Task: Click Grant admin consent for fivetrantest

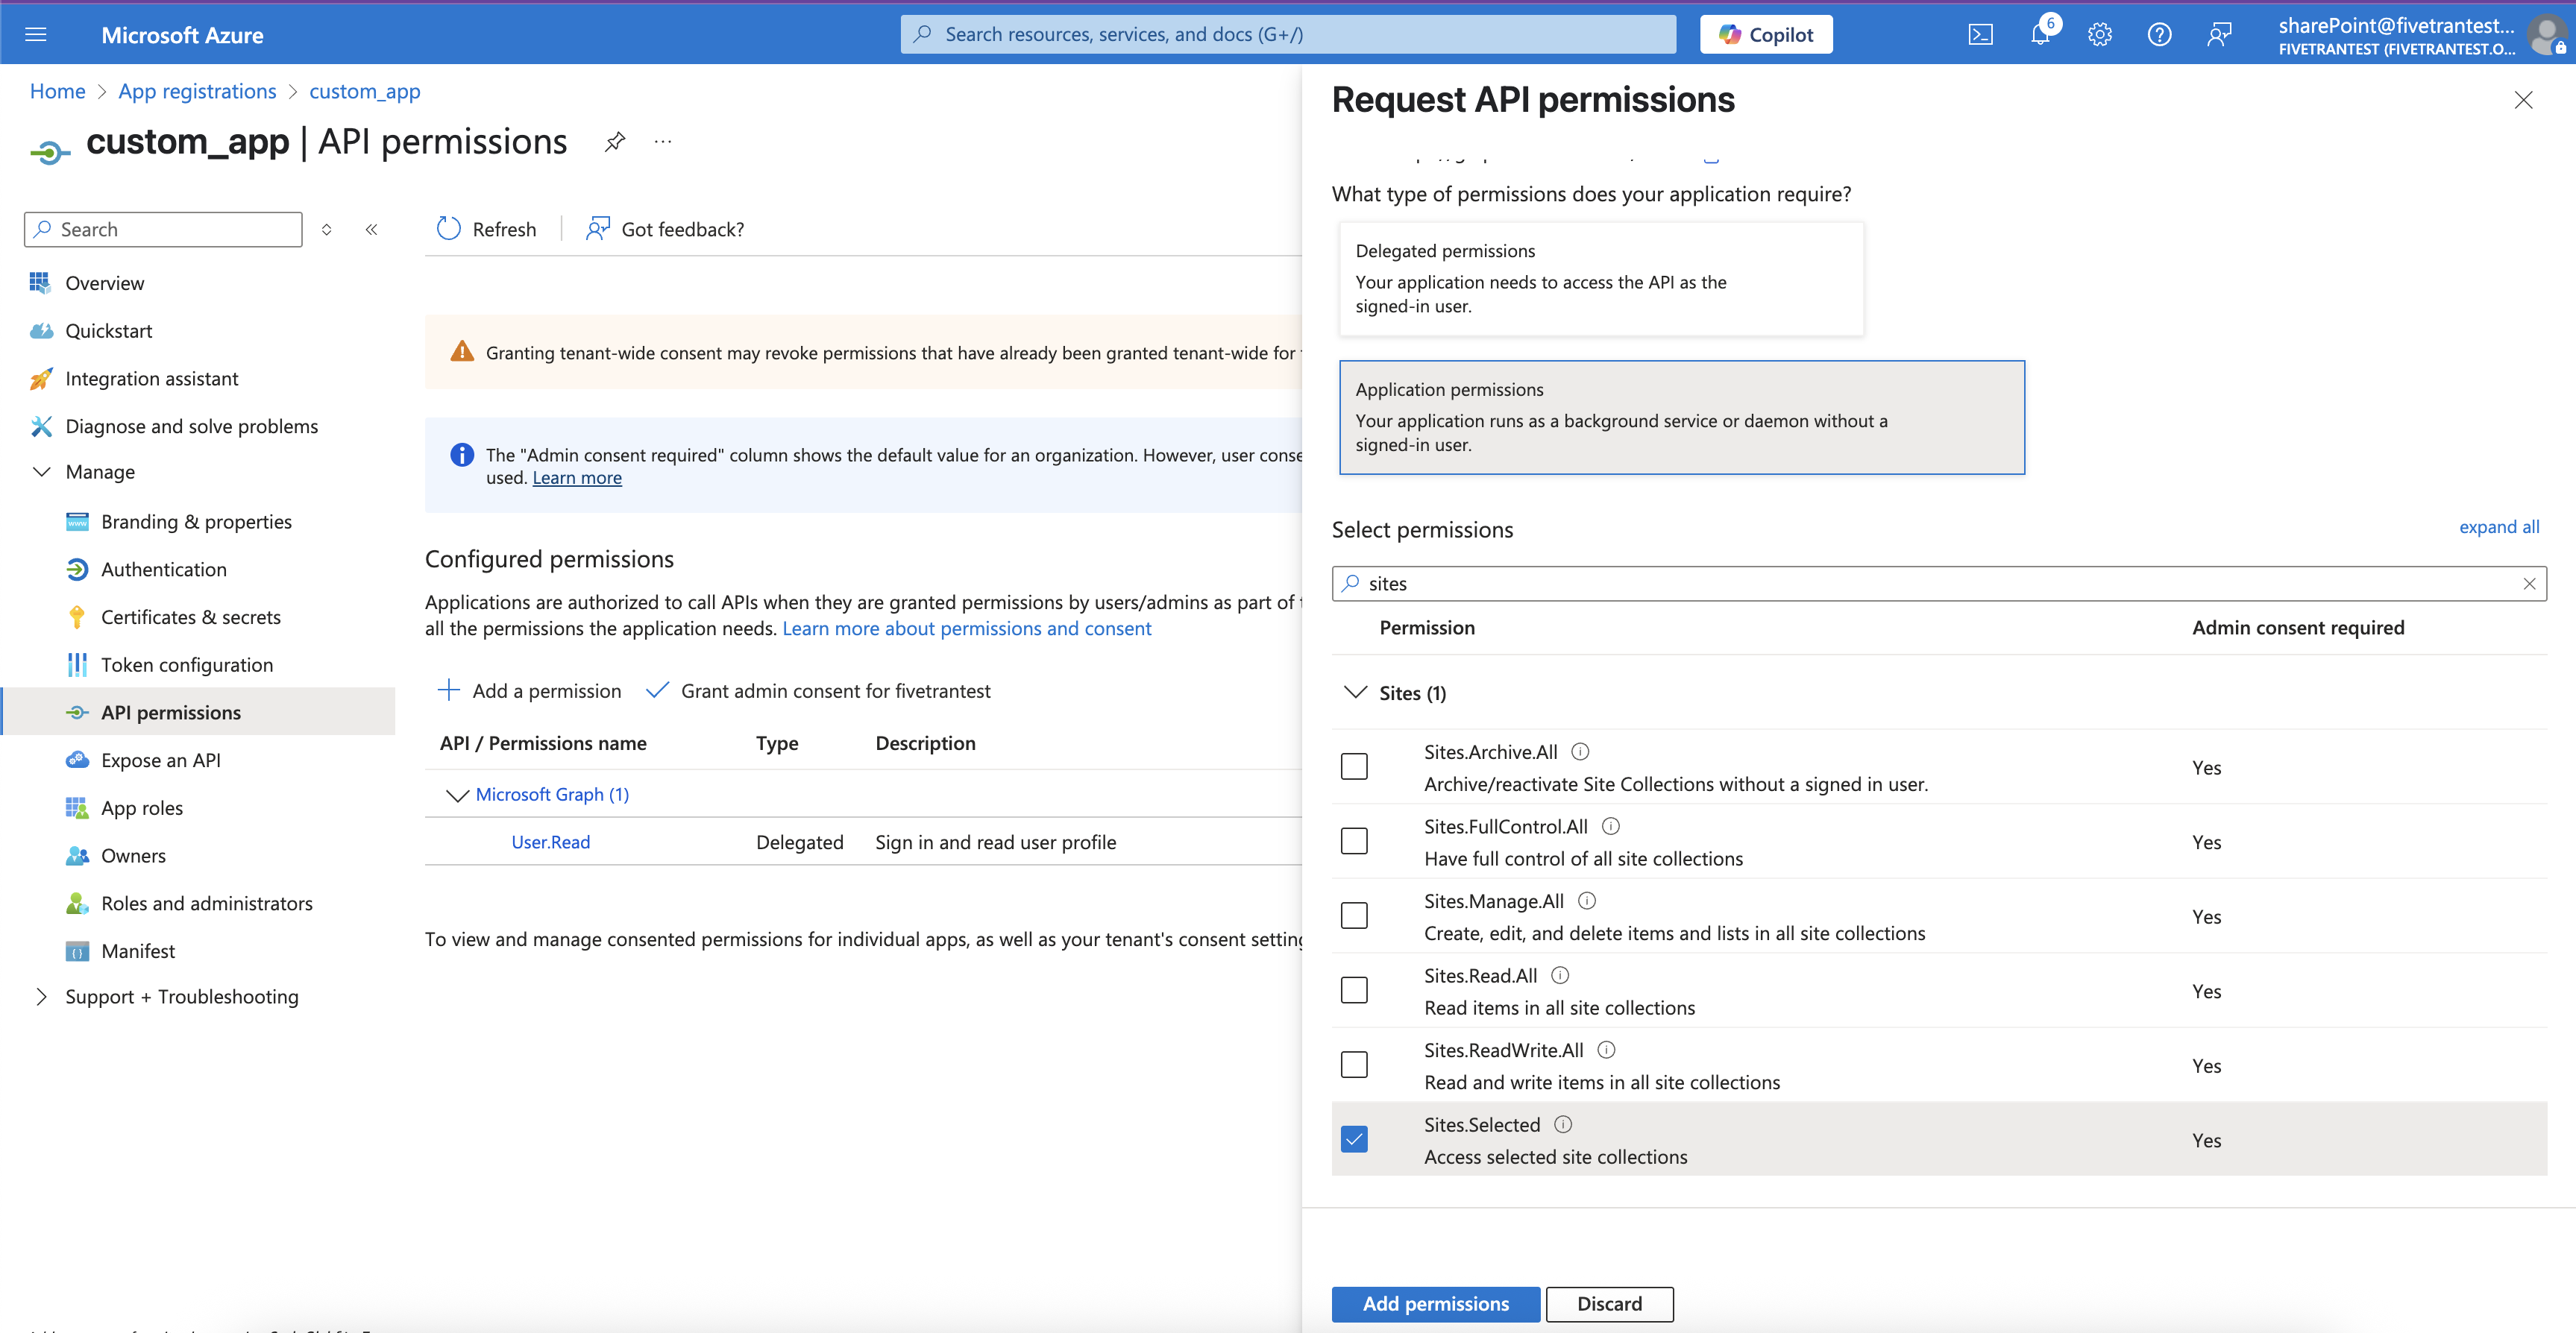Action: pyautogui.click(x=818, y=691)
